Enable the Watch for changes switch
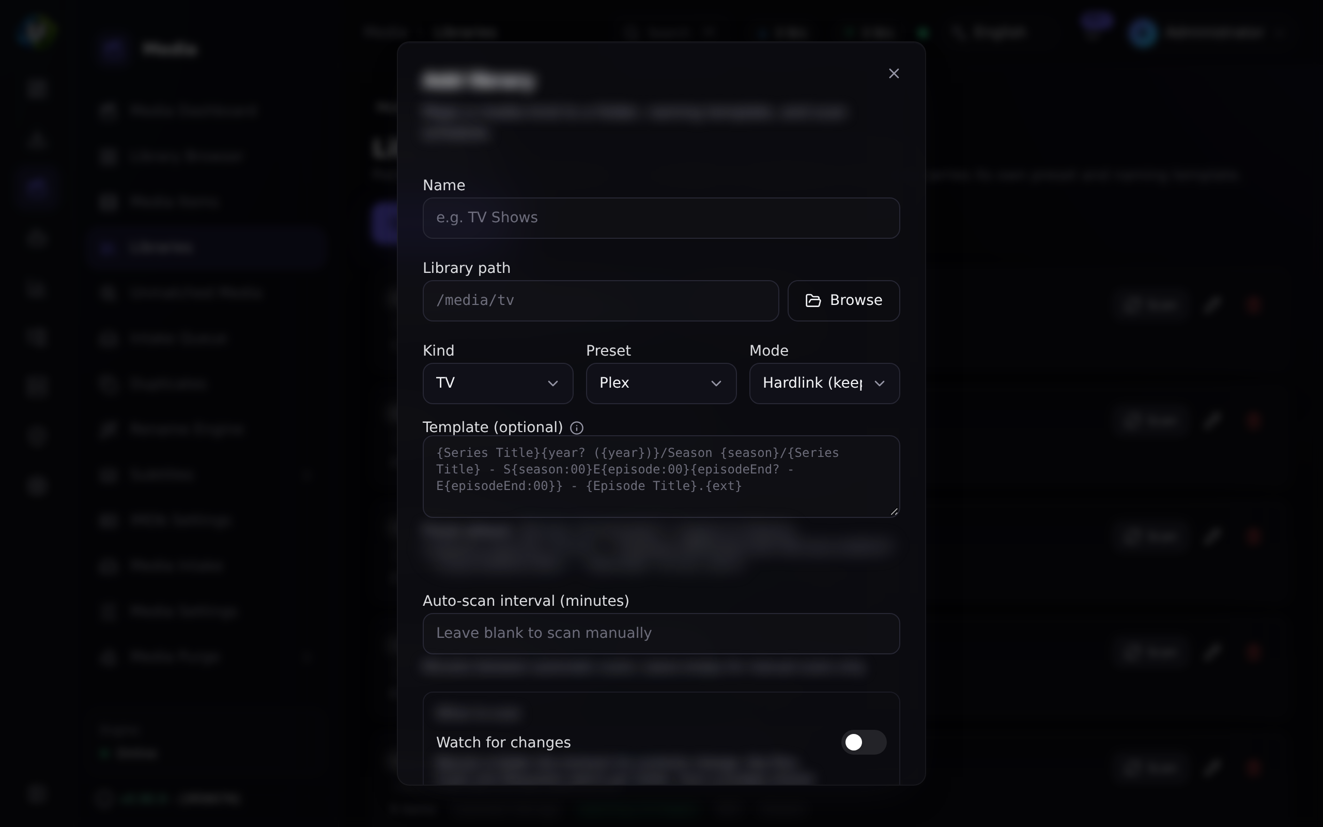 pyautogui.click(x=863, y=742)
